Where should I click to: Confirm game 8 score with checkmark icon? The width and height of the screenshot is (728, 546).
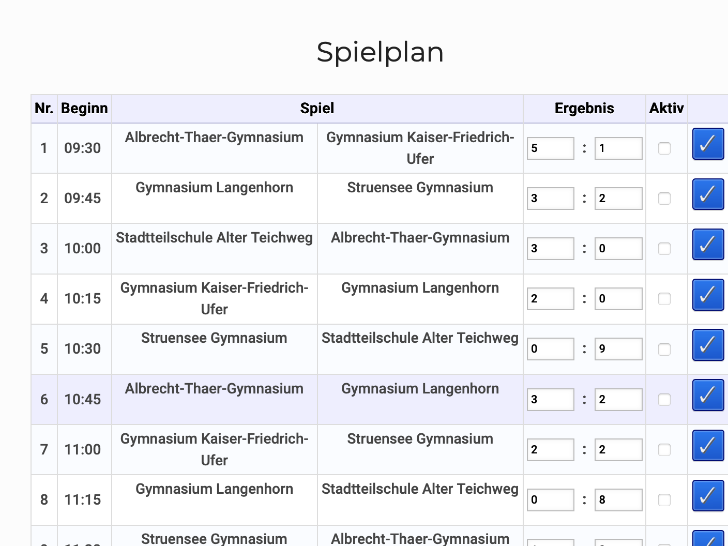pos(708,496)
